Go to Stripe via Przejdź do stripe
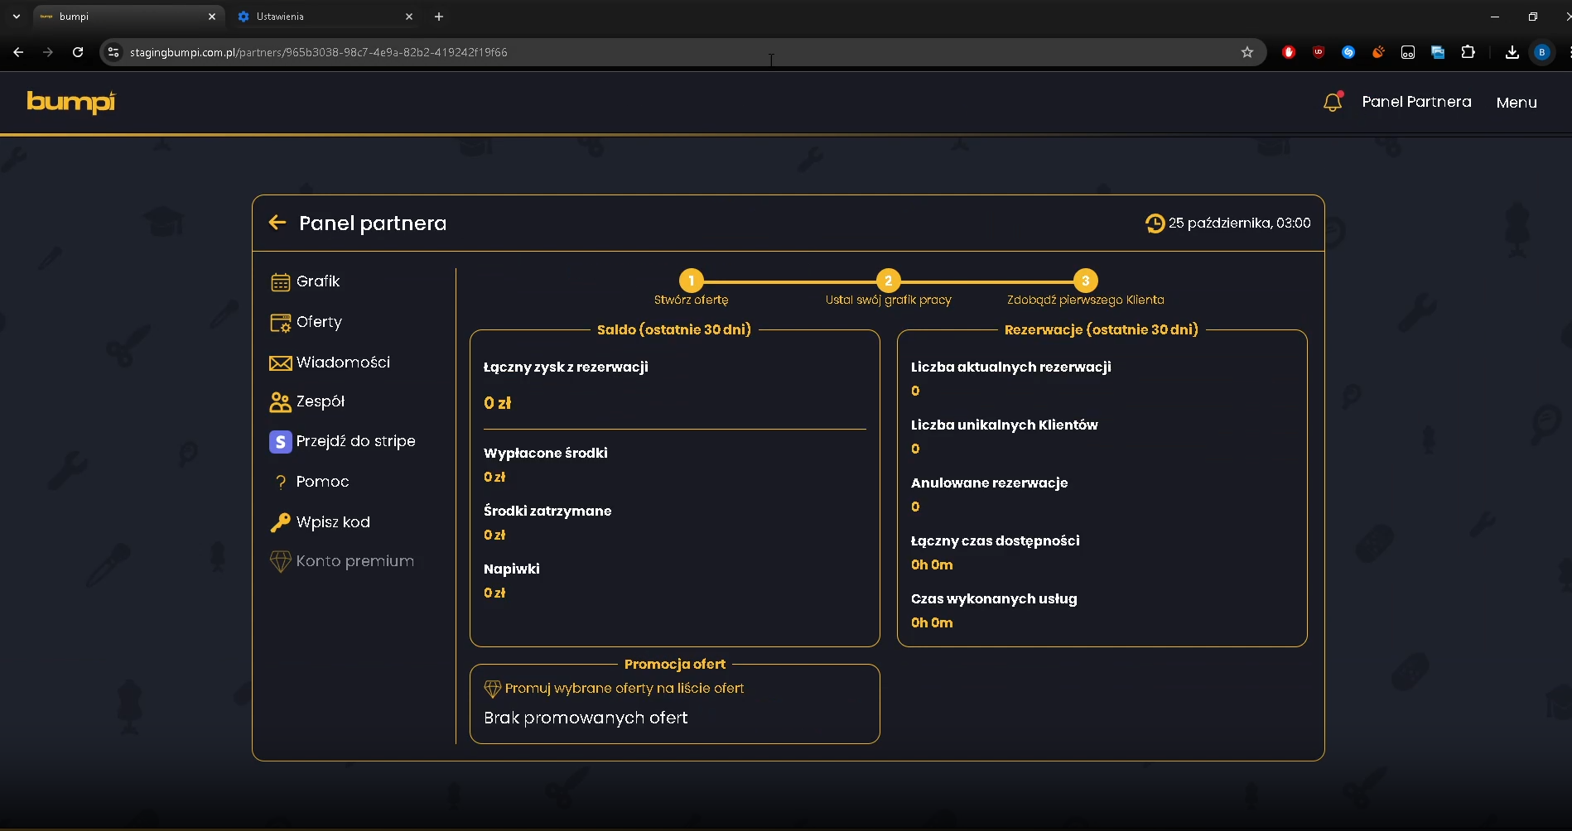1572x831 pixels. pos(342,441)
